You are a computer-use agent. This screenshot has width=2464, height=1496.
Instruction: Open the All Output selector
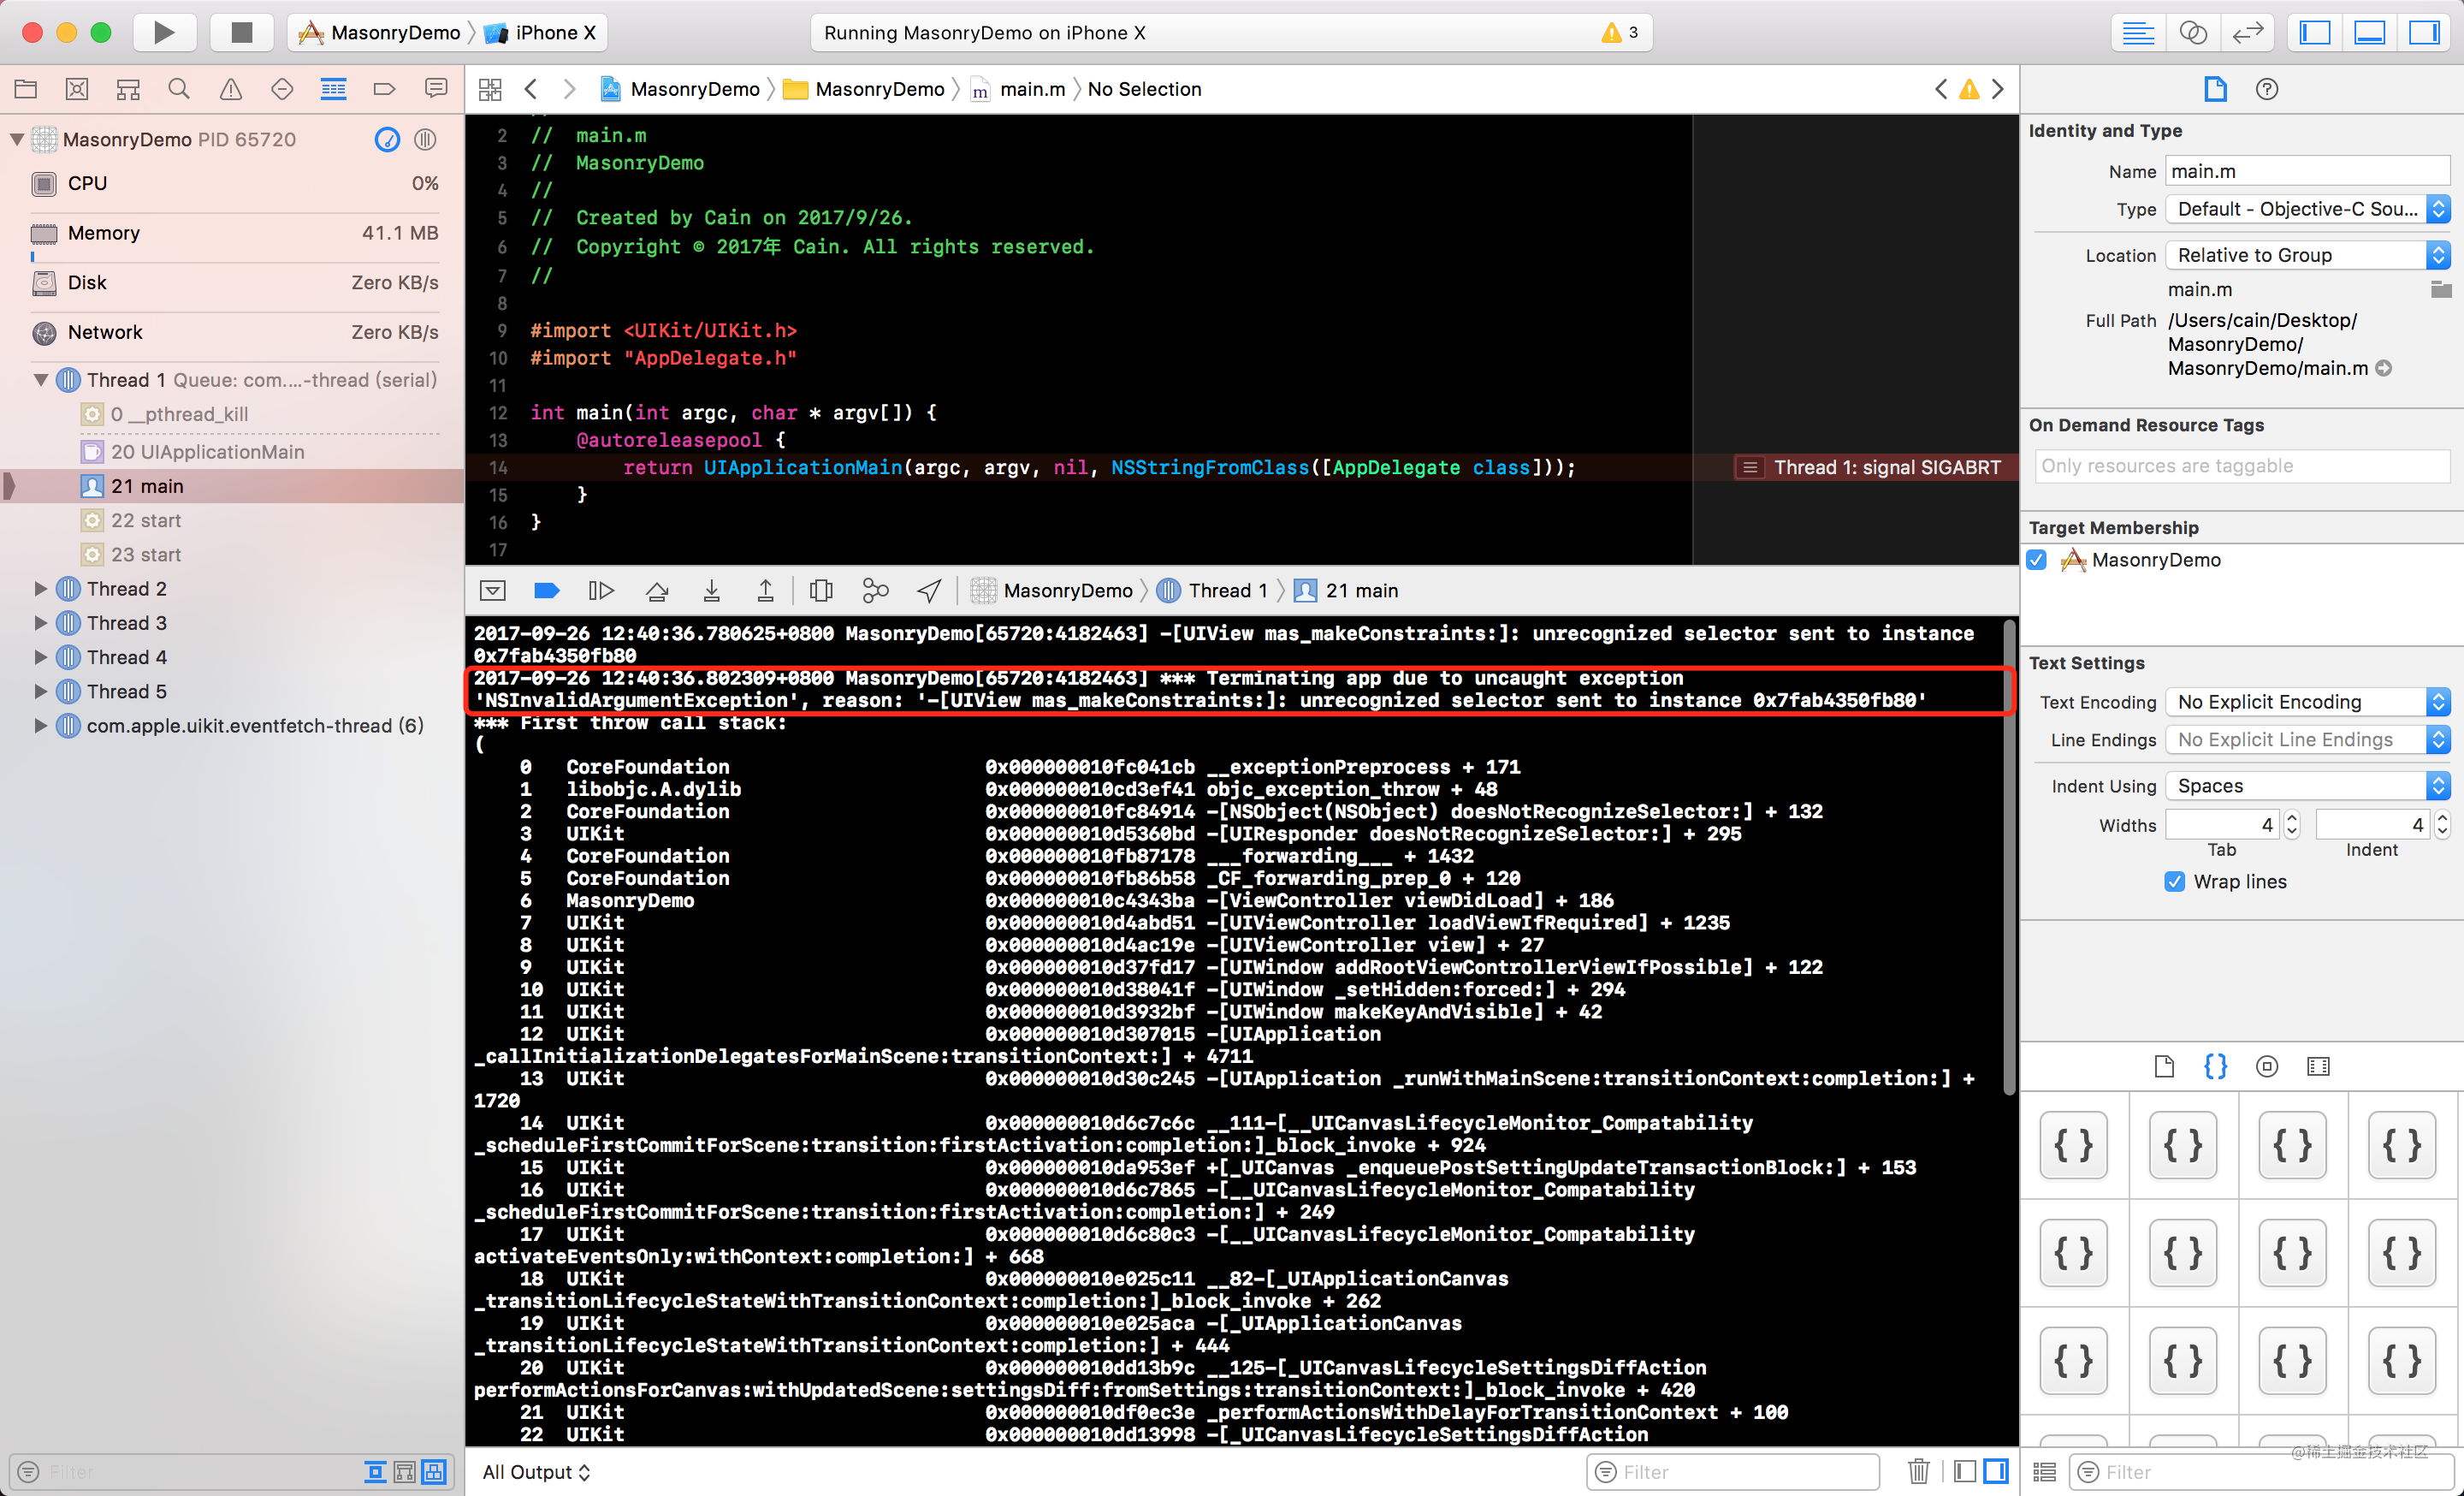click(x=536, y=1472)
